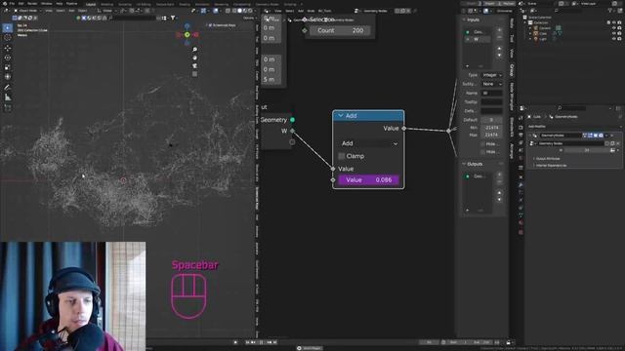Open the Object Mode dropdown in viewport header
The height and width of the screenshot is (351, 625).
pos(27,11)
